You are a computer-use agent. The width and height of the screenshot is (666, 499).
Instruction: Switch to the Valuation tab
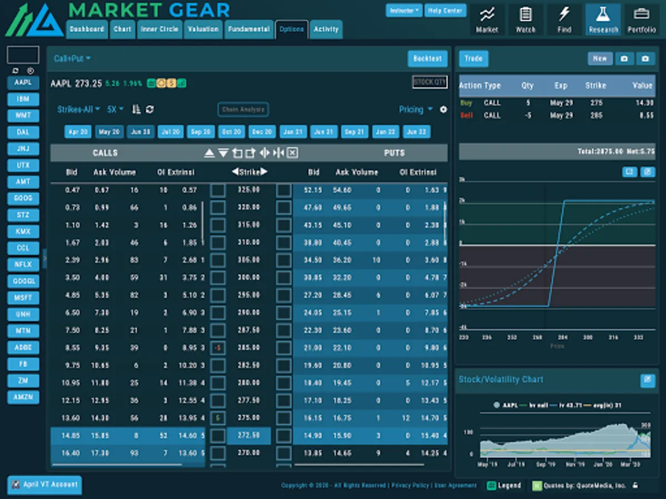click(x=203, y=29)
